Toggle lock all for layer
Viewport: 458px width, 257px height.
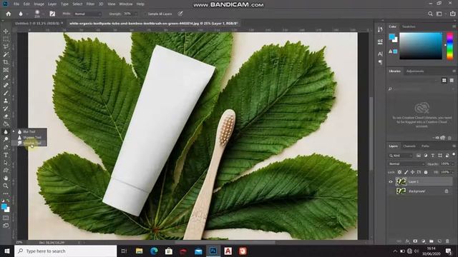click(x=426, y=172)
